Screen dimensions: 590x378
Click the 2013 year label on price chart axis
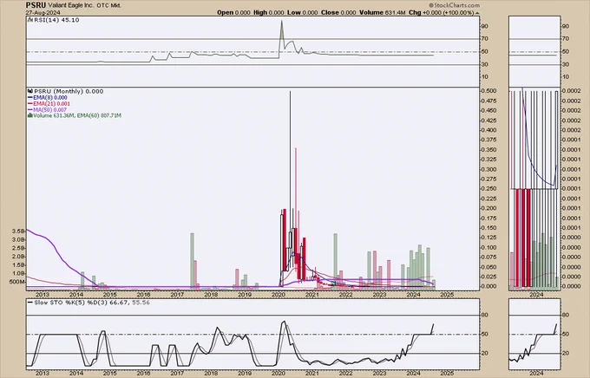(x=43, y=295)
